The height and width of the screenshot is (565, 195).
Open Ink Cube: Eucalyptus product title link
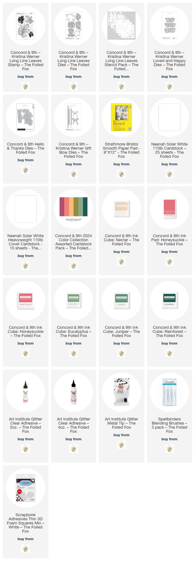[74, 332]
